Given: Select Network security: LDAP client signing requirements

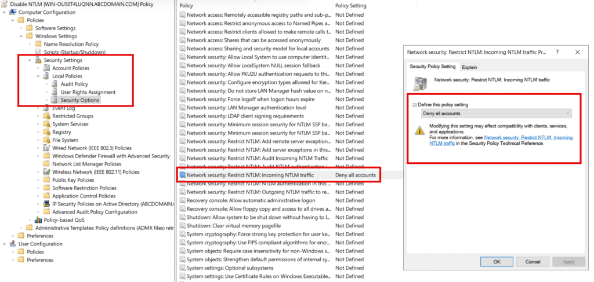Looking at the screenshot, I should (245, 116).
